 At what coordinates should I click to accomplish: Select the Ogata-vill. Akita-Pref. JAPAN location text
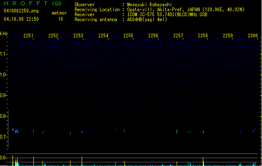click(x=186, y=10)
